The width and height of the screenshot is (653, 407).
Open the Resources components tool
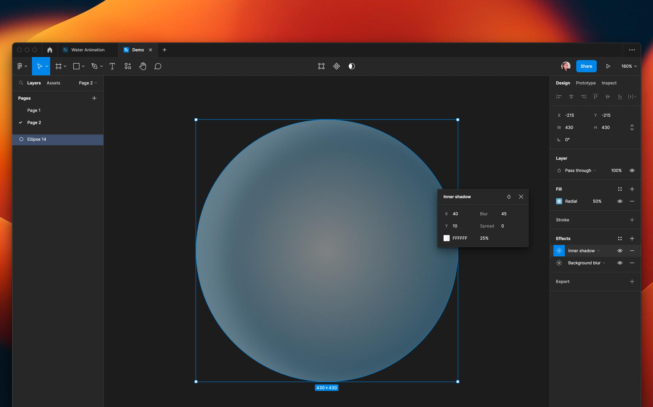click(128, 66)
